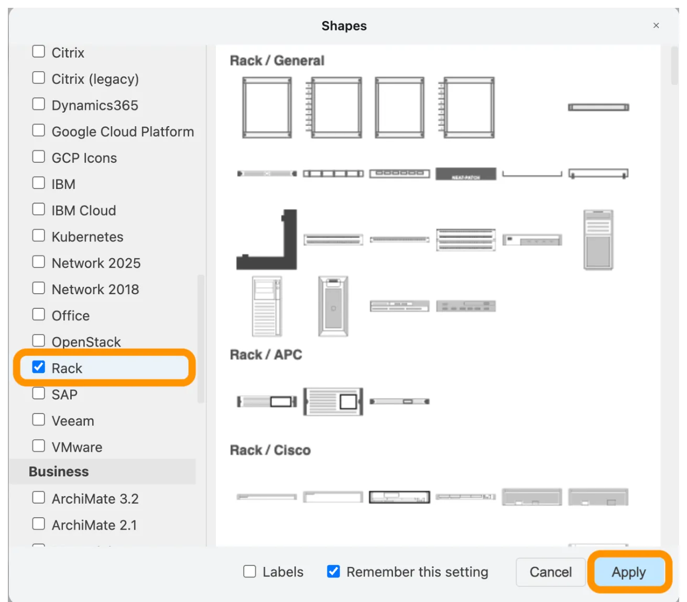This screenshot has width=687, height=602.
Task: Pick the first gray Cisco chassis shape
Action: (532, 497)
